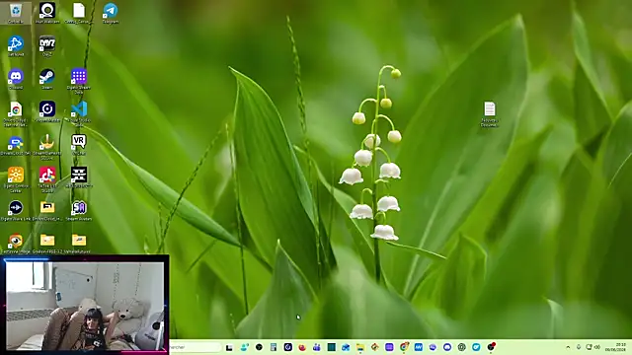Viewport: 632px width, 355px height.
Task: Open the purple chat bubble taskbar icon
Action: click(433, 347)
